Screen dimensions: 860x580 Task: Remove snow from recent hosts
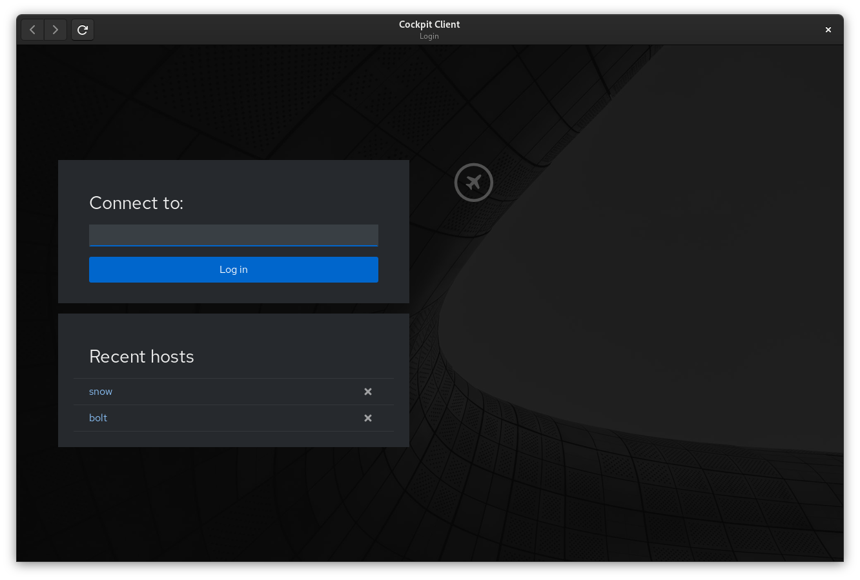(x=368, y=392)
